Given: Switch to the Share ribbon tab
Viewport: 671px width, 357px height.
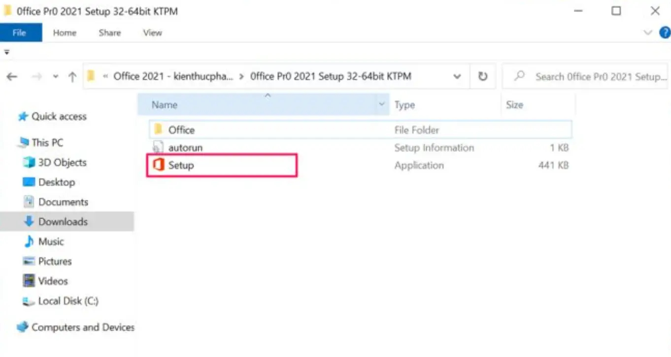Looking at the screenshot, I should 109,32.
